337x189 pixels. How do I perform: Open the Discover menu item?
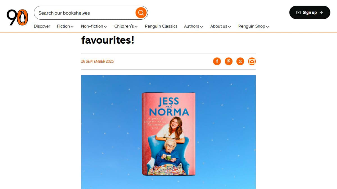[x=42, y=26]
